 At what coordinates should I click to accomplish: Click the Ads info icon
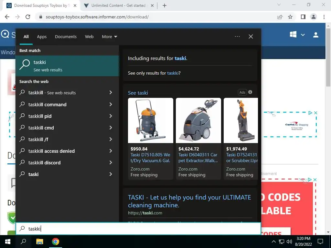click(x=250, y=92)
